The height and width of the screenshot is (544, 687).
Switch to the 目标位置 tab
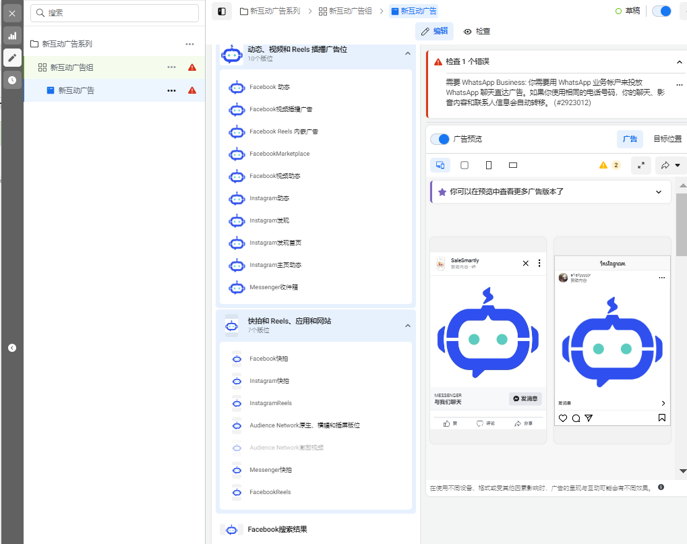[667, 139]
